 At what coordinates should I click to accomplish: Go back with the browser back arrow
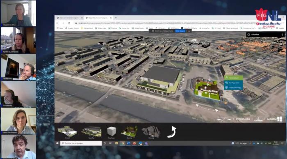57,23
